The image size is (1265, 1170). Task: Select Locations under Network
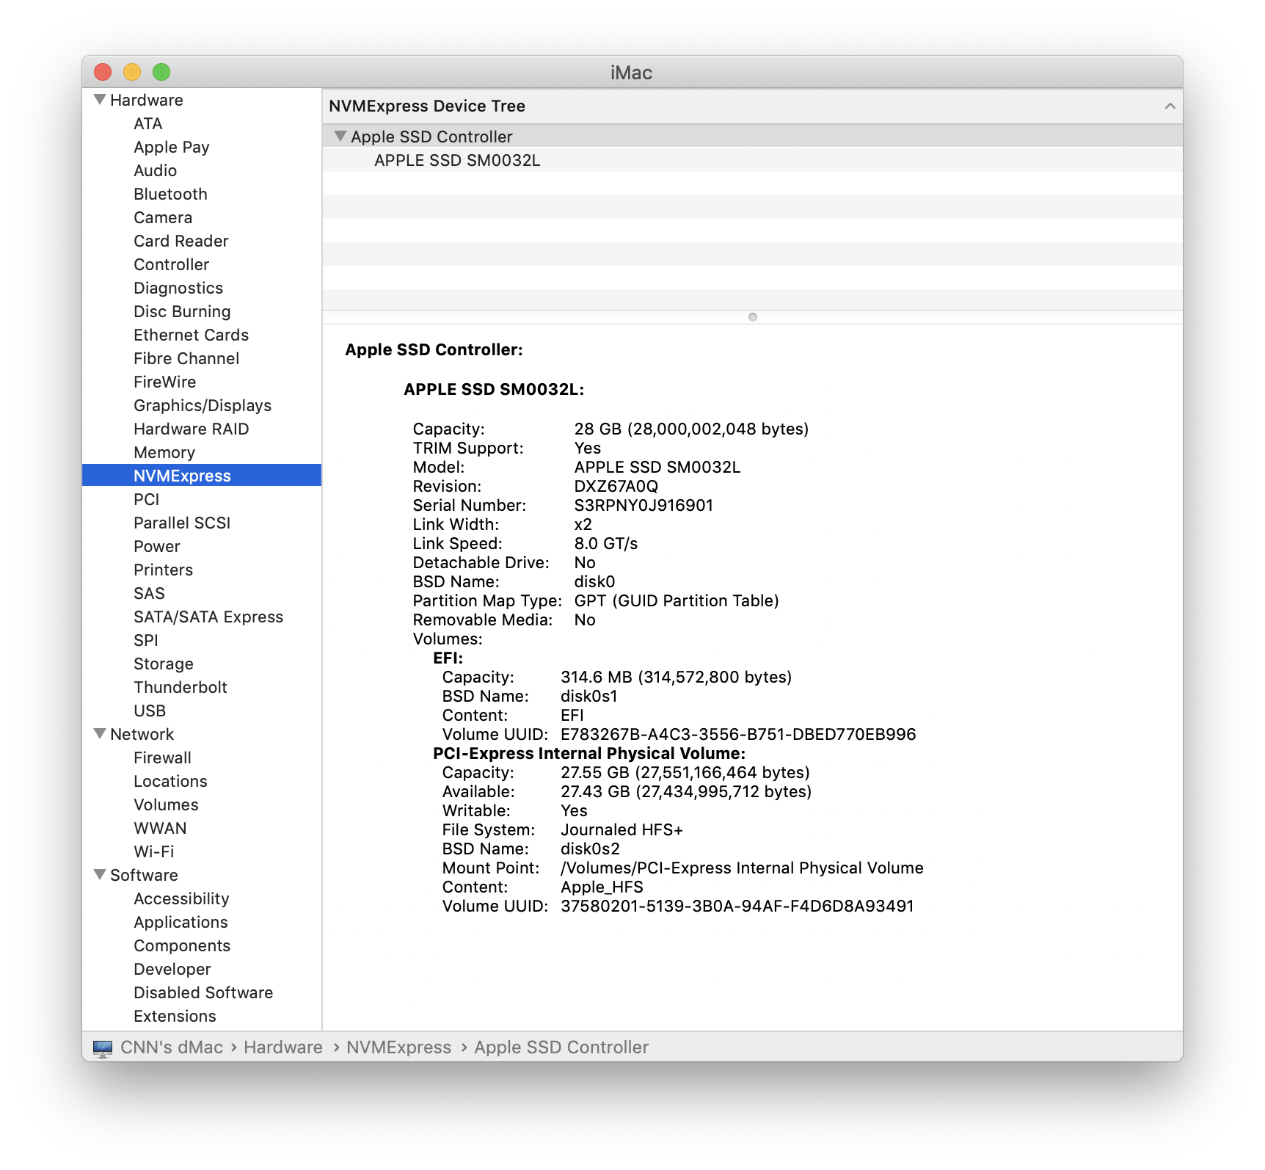[x=170, y=781]
